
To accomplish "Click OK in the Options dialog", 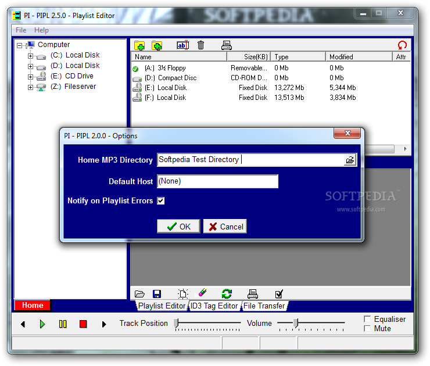I will [x=178, y=227].
